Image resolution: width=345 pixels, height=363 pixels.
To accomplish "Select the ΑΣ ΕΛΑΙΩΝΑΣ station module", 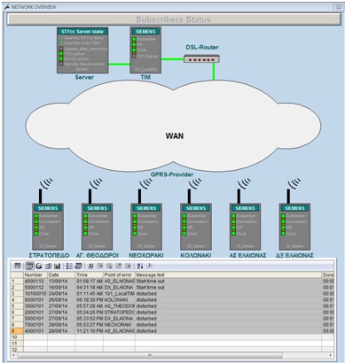I will 246,227.
